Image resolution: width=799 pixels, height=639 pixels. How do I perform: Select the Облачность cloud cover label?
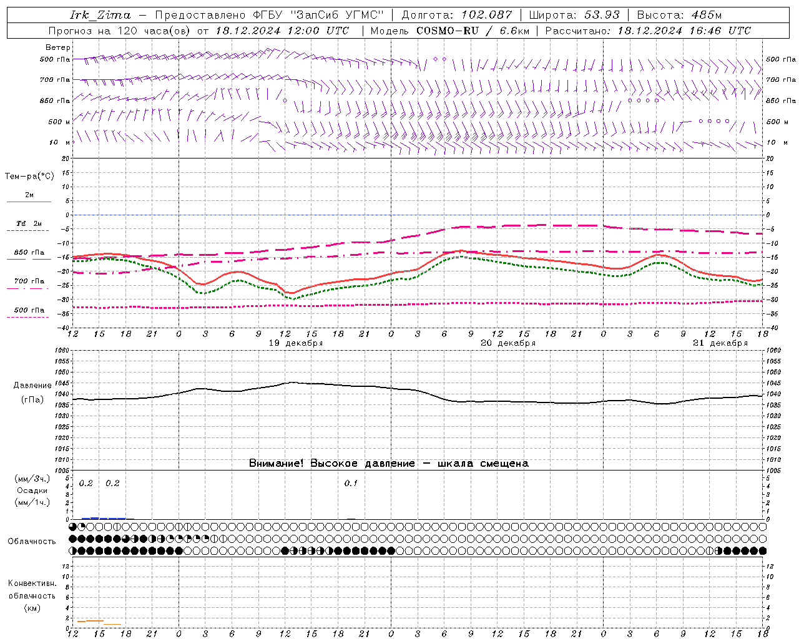[x=32, y=542]
